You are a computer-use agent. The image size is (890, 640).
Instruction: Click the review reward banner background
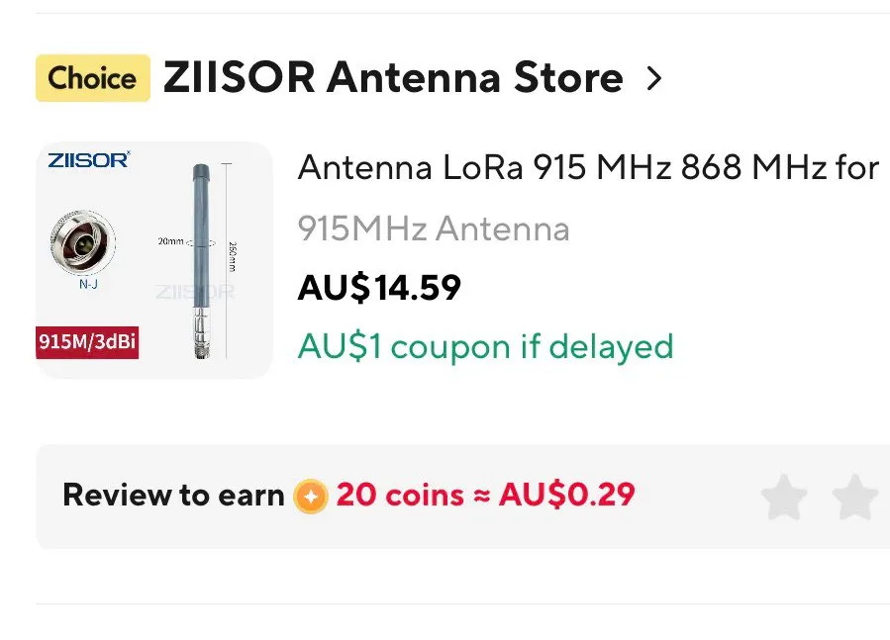point(463,497)
